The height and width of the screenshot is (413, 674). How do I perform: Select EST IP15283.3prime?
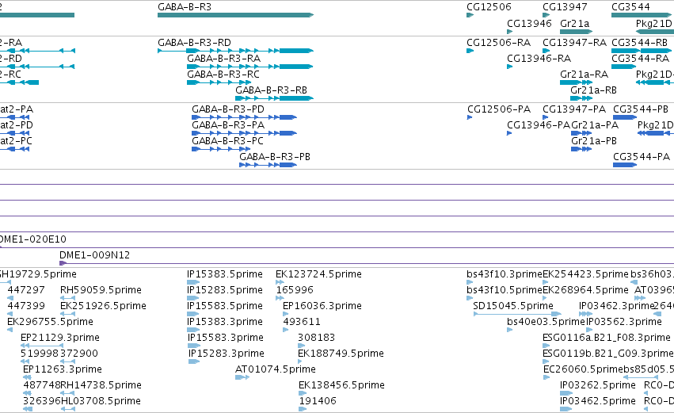[227, 354]
